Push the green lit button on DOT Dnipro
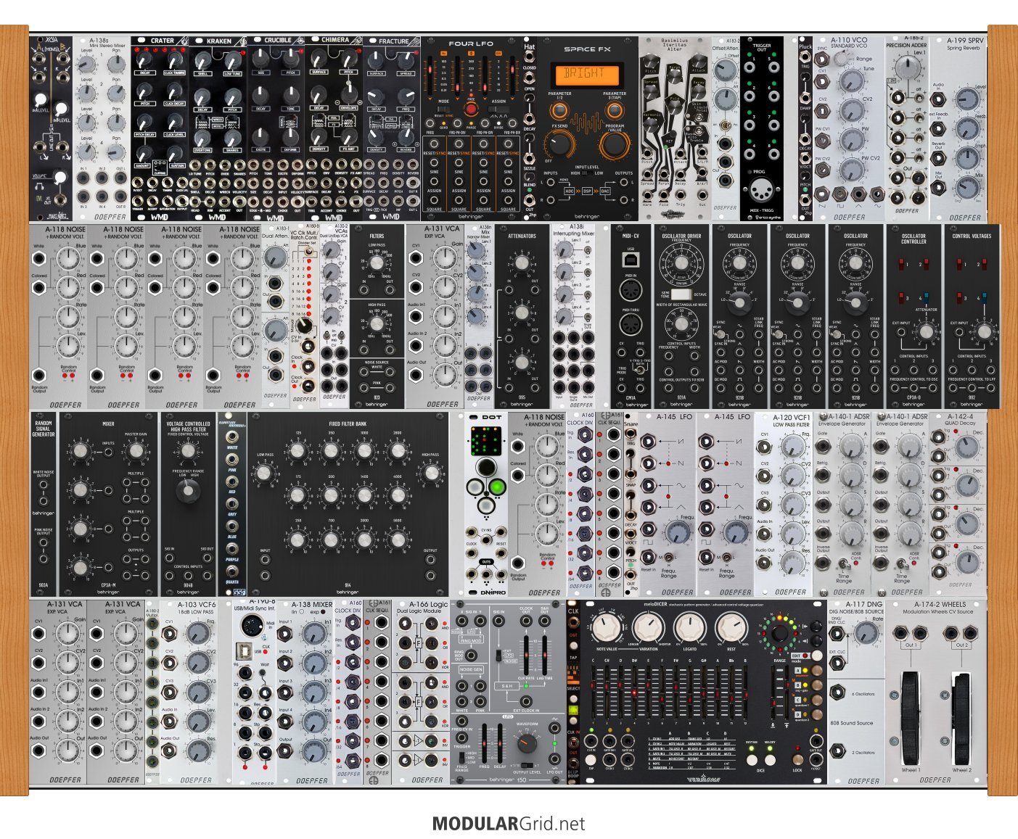The width and height of the screenshot is (1018, 839). pyautogui.click(x=497, y=487)
